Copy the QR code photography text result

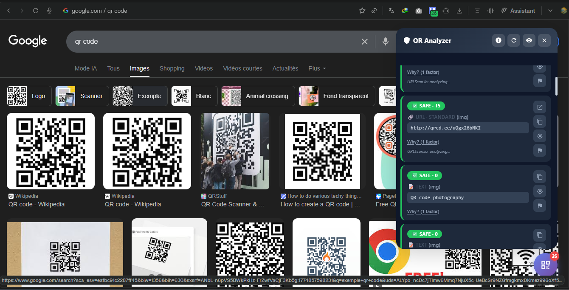pos(540,177)
